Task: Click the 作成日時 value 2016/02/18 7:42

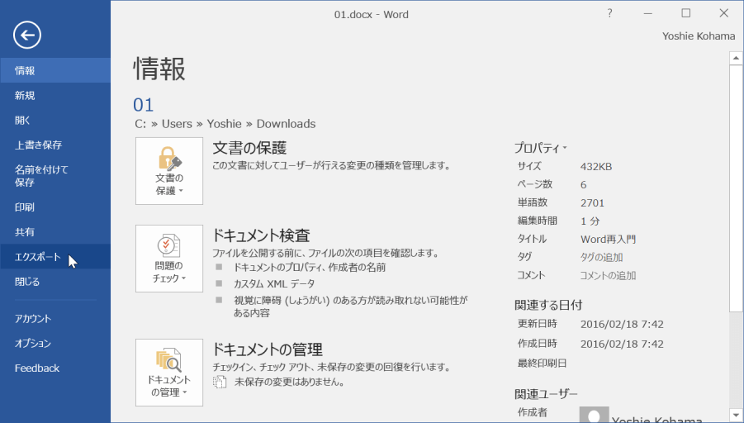Action: coord(622,344)
